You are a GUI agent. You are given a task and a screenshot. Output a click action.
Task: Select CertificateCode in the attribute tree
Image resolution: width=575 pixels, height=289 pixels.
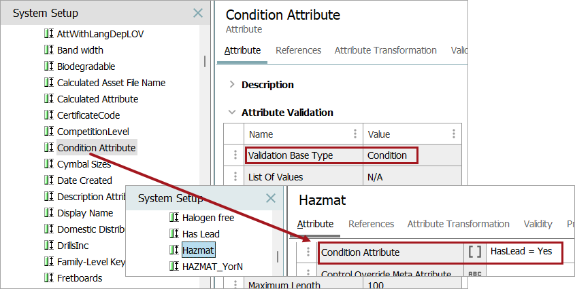tap(83, 115)
